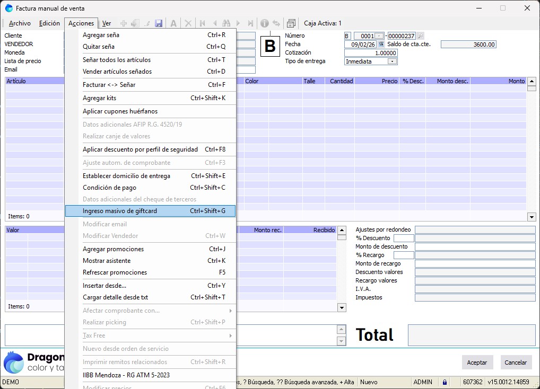Open the 0001 point-of-sale dropdown
This screenshot has width=540, height=389.
379,36
